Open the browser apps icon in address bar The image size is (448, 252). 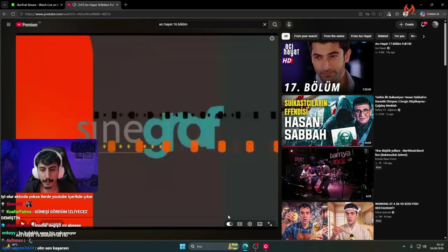[x=360, y=14]
